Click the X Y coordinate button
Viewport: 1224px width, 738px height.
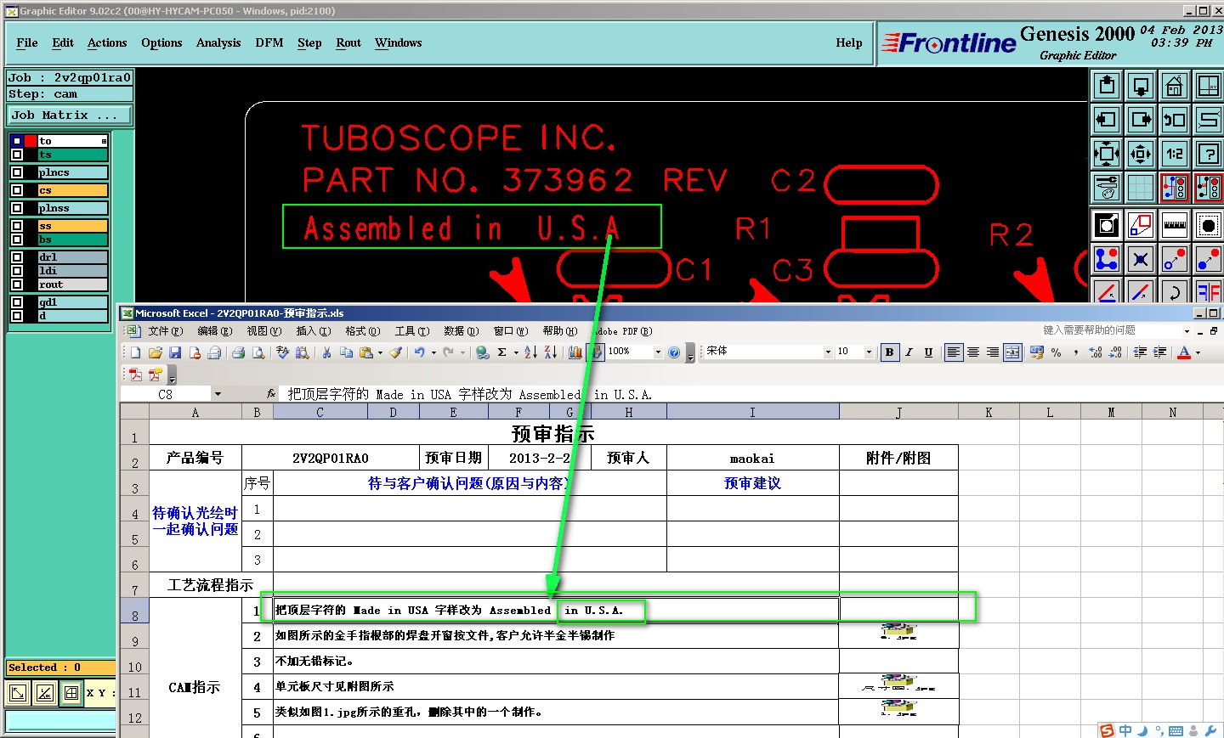pos(100,693)
